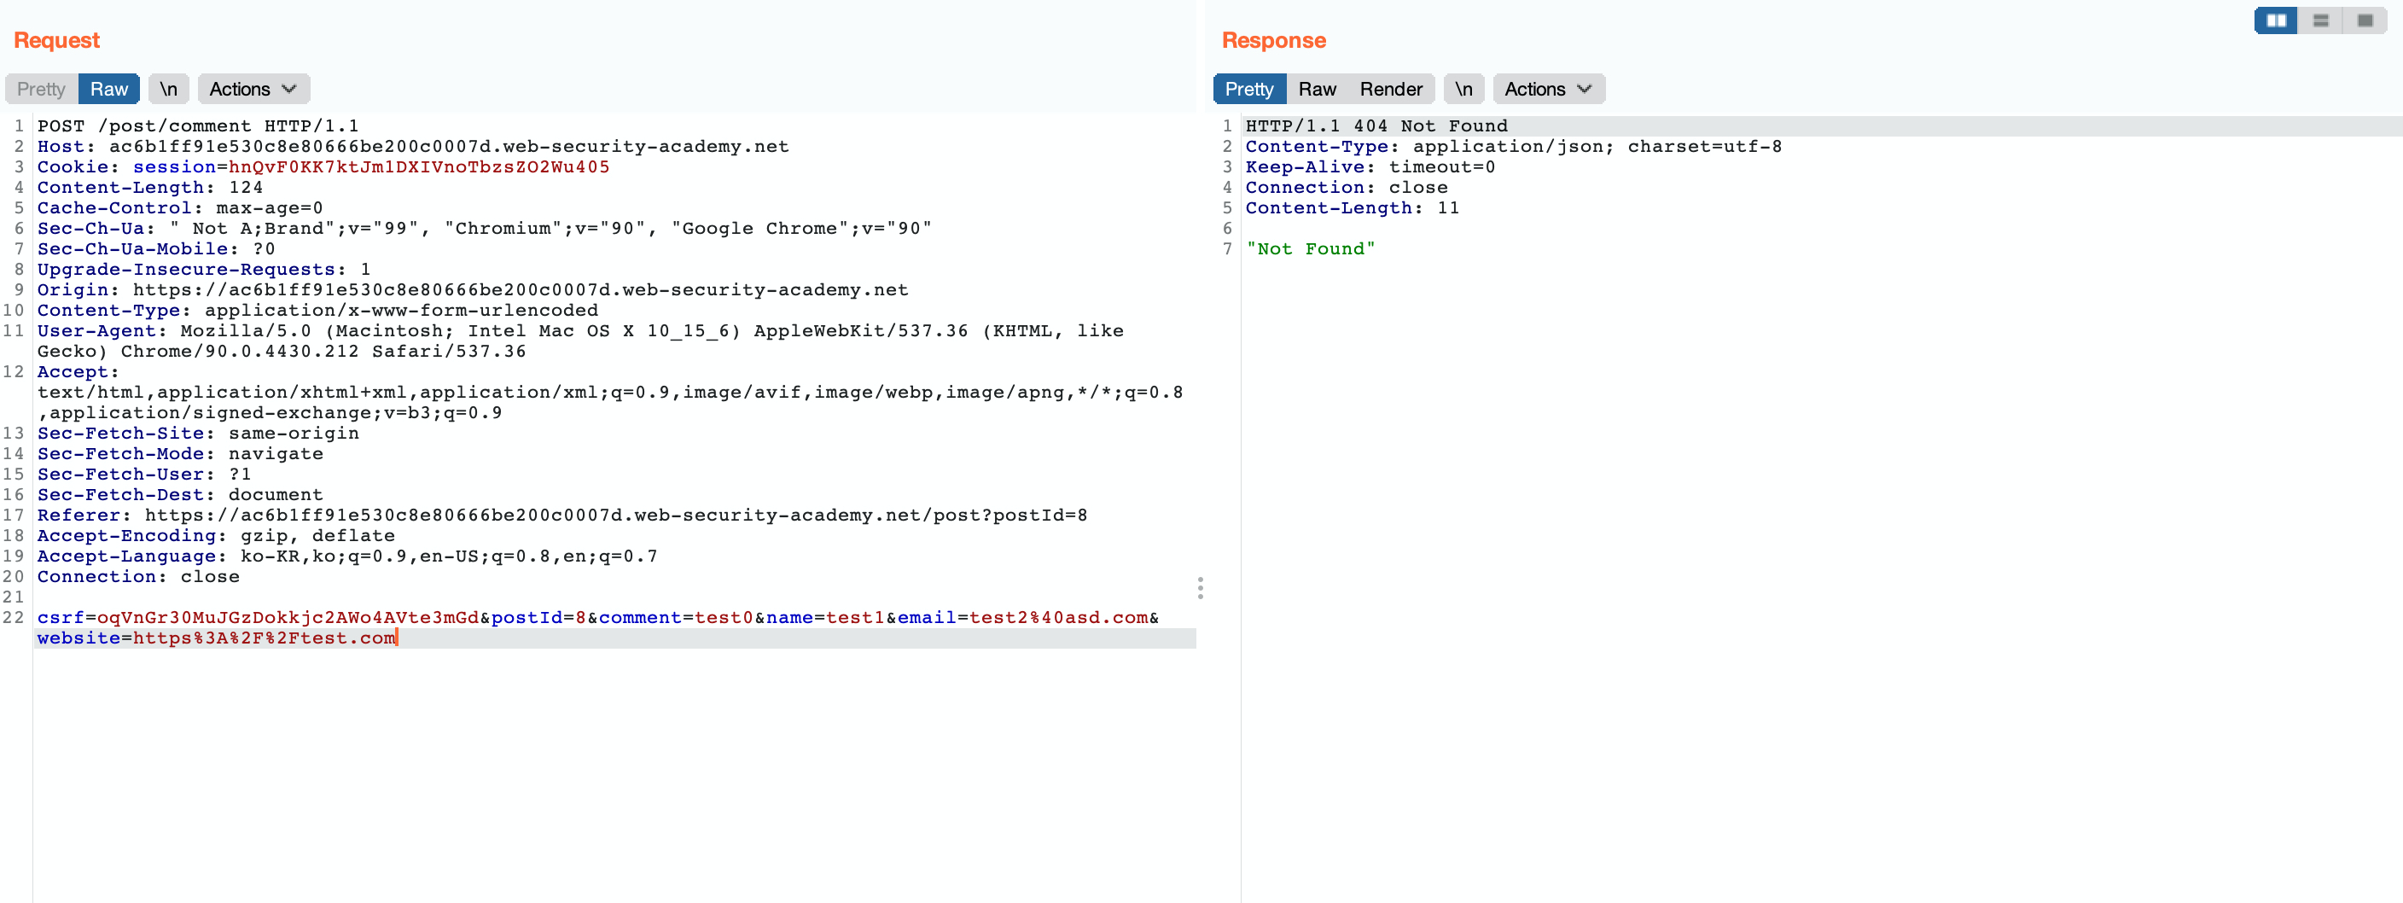
Task: Open the Actions dropdown in Response panel
Action: pos(1548,89)
